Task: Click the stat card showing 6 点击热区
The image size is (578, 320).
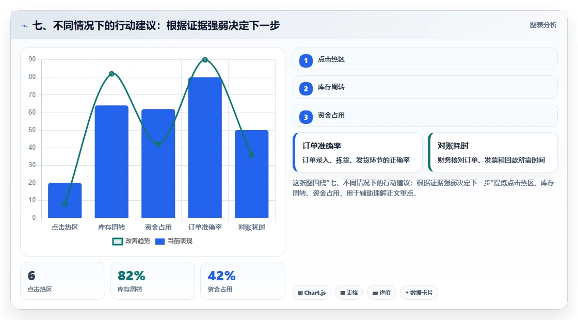Action: pos(62,281)
